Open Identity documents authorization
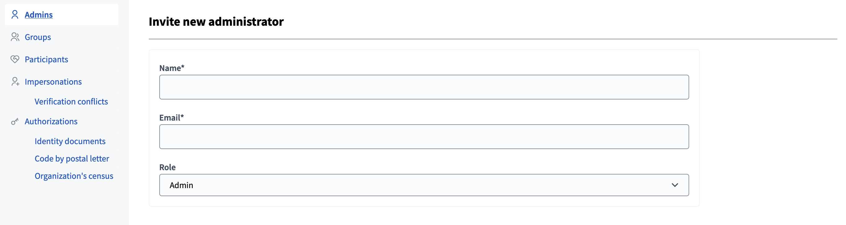846x225 pixels. [x=70, y=141]
